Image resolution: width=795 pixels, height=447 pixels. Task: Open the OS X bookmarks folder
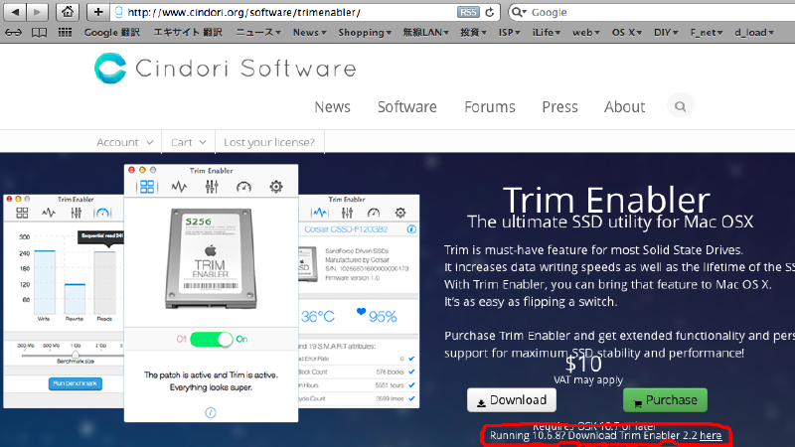click(x=627, y=33)
